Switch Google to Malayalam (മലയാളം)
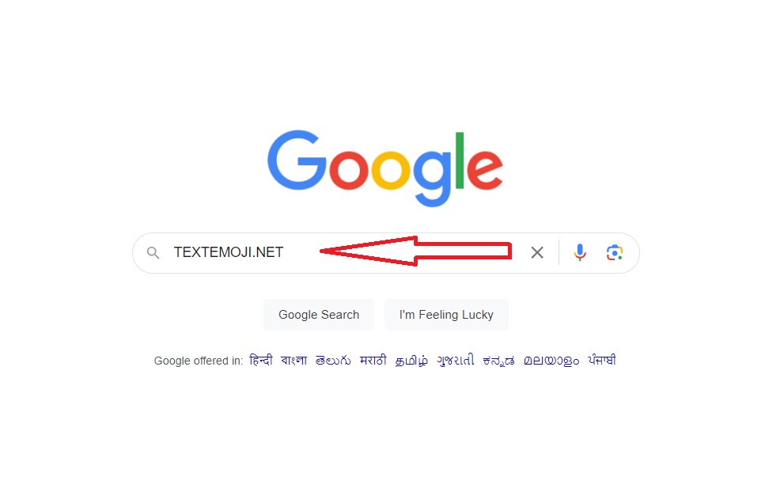This screenshot has width=765, height=484. click(x=551, y=361)
